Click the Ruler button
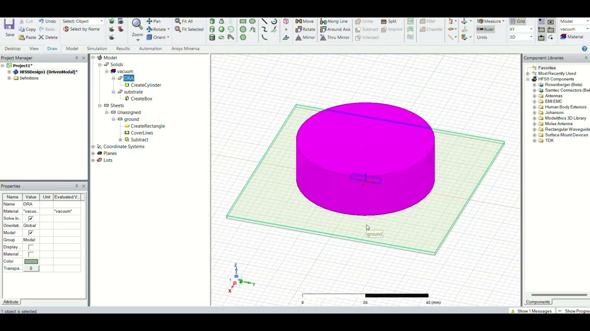 tap(485, 29)
